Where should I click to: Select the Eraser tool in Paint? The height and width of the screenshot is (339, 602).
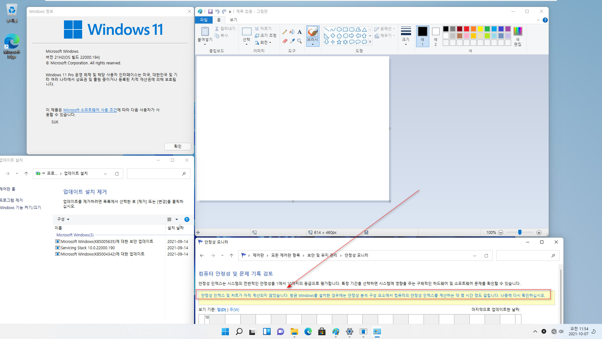point(285,41)
